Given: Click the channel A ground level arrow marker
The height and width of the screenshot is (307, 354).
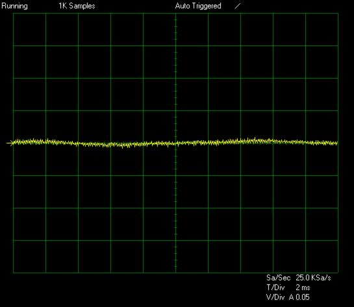Looking at the screenshot, I should 10,143.
